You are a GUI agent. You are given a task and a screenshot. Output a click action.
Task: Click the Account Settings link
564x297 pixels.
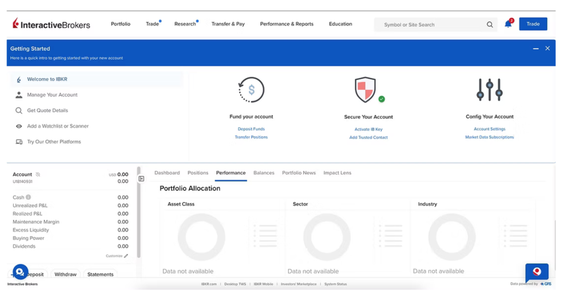490,129
